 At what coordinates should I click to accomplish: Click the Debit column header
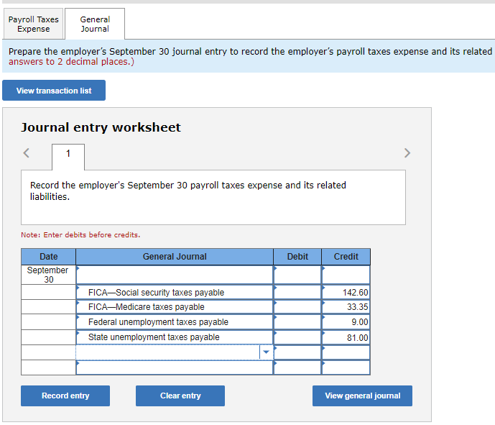pos(297,257)
